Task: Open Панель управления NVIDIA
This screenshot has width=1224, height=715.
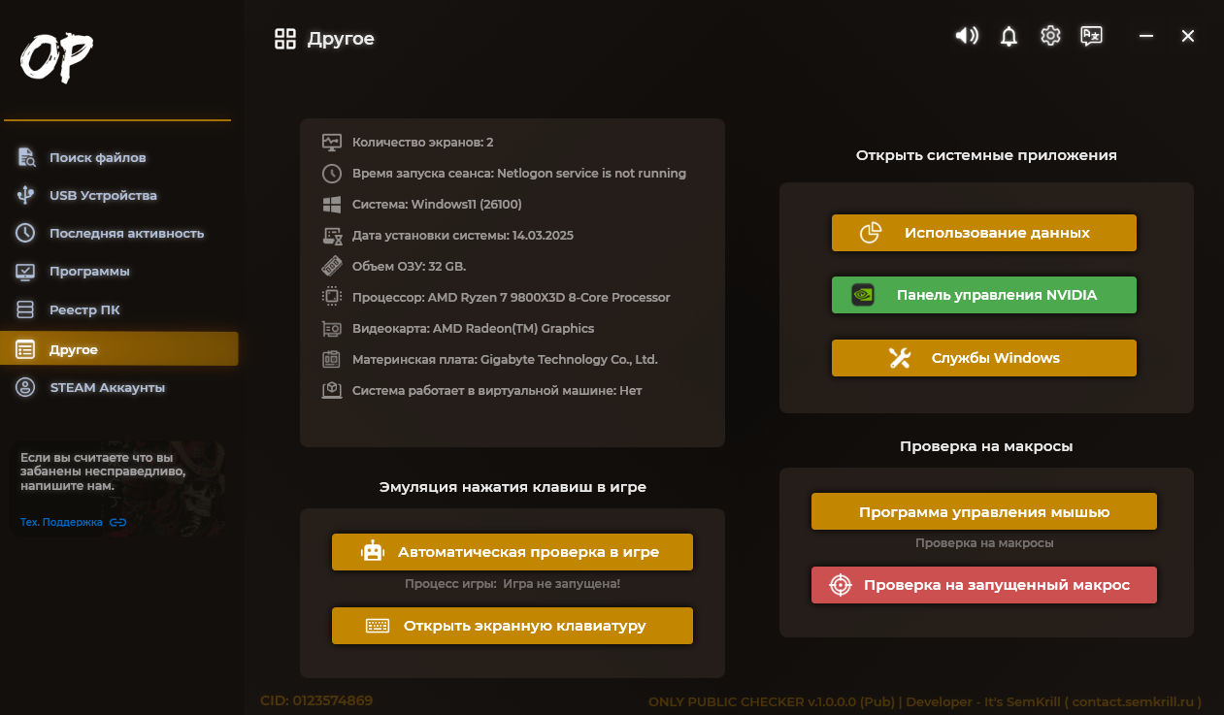Action: (983, 295)
